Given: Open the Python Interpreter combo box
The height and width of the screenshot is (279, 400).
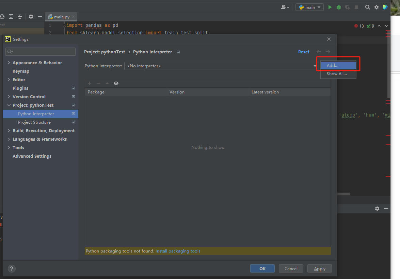Looking at the screenshot, I should [x=221, y=66].
